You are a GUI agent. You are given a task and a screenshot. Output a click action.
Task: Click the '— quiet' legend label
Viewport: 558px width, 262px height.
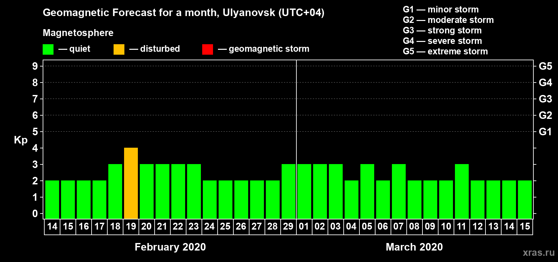(x=74, y=49)
